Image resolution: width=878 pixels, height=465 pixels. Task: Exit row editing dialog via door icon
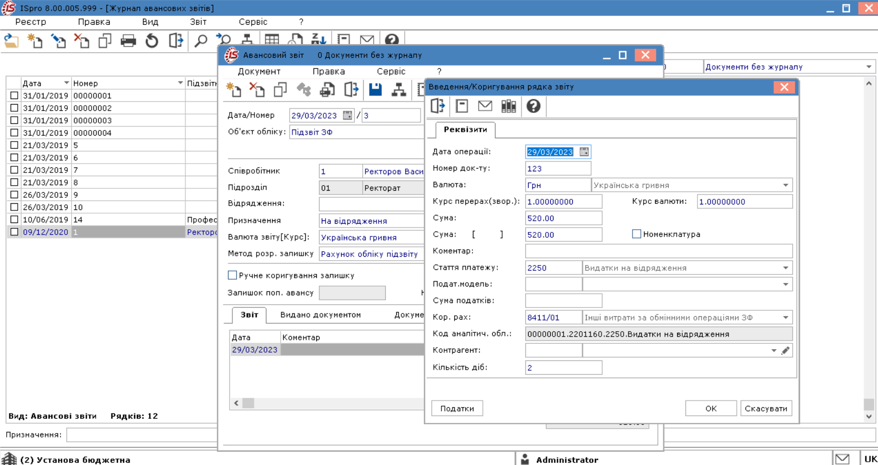(x=438, y=106)
